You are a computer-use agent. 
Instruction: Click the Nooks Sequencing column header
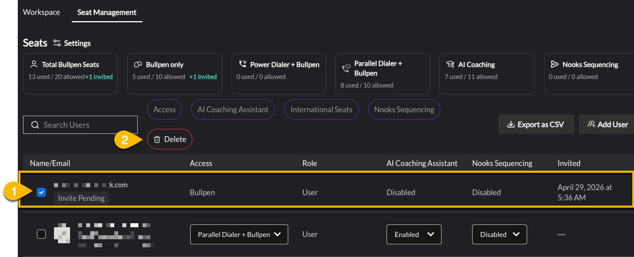502,163
